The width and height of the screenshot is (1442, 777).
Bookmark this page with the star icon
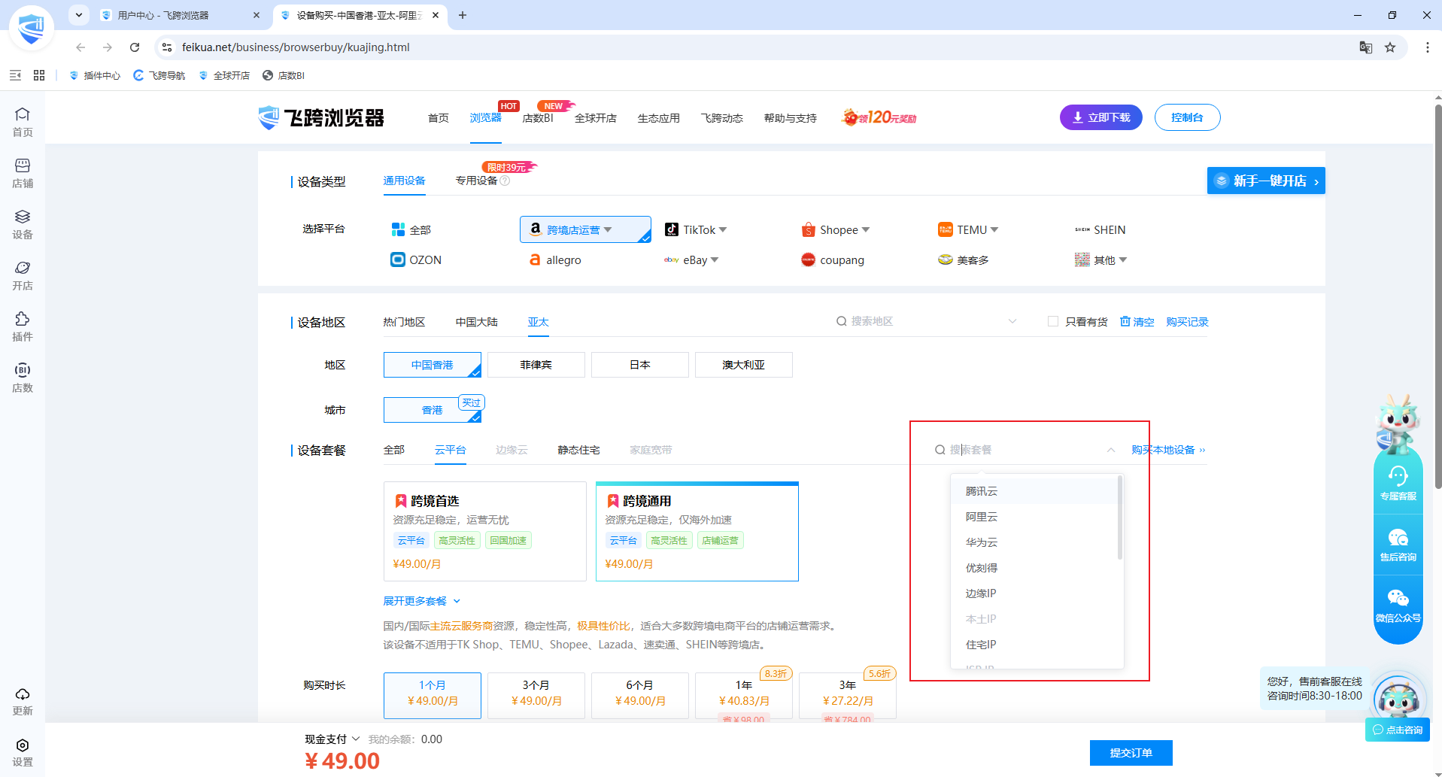click(x=1390, y=47)
